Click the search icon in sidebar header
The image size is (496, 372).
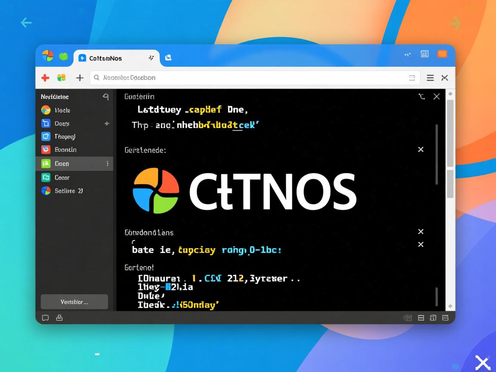105,97
